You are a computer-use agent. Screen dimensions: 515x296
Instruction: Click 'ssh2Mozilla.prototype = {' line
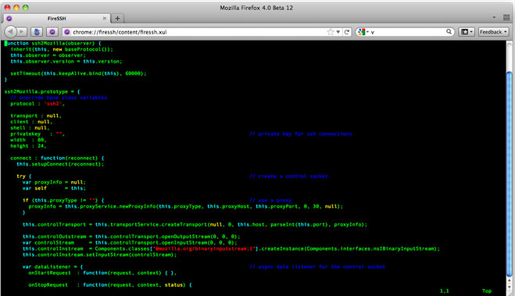42,91
